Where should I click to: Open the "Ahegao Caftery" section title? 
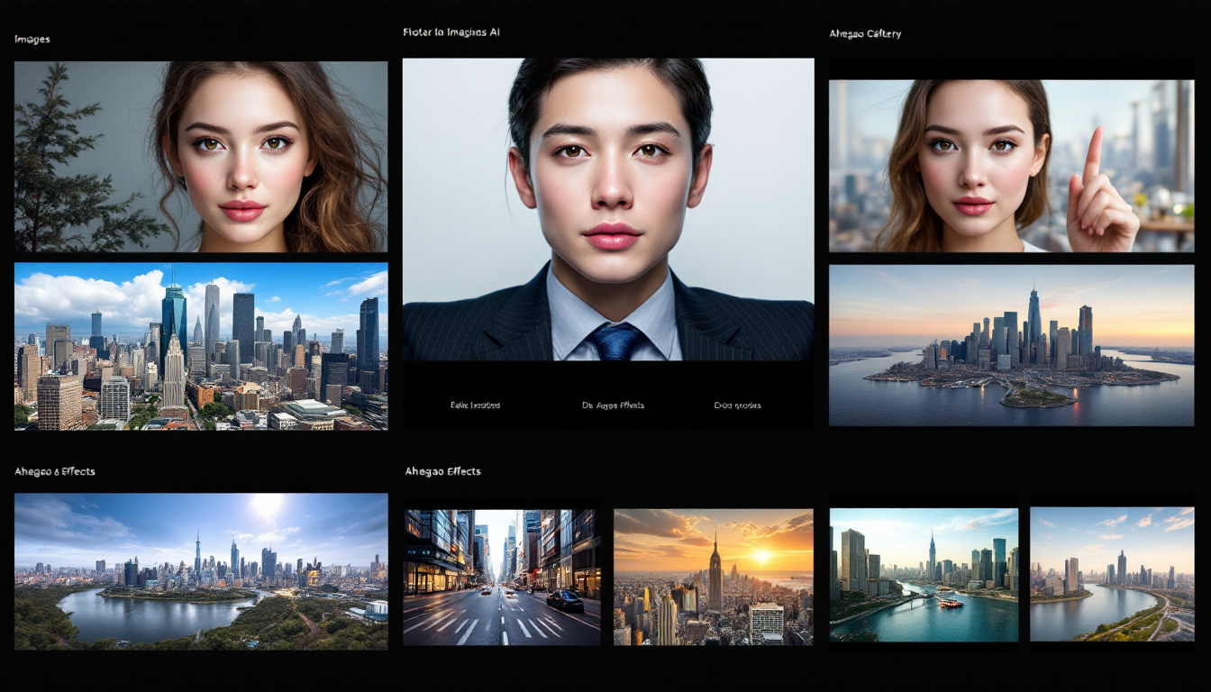click(865, 34)
